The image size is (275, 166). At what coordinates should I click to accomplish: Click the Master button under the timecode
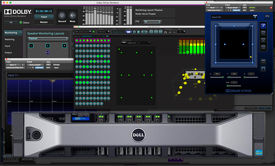(44, 22)
